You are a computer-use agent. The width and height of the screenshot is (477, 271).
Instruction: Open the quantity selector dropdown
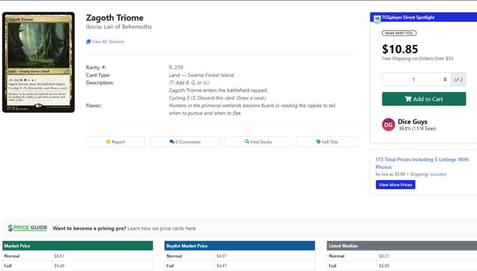click(416, 79)
